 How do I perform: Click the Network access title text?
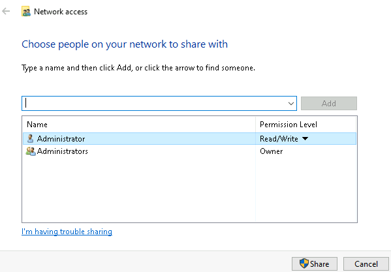pyautogui.click(x=61, y=12)
